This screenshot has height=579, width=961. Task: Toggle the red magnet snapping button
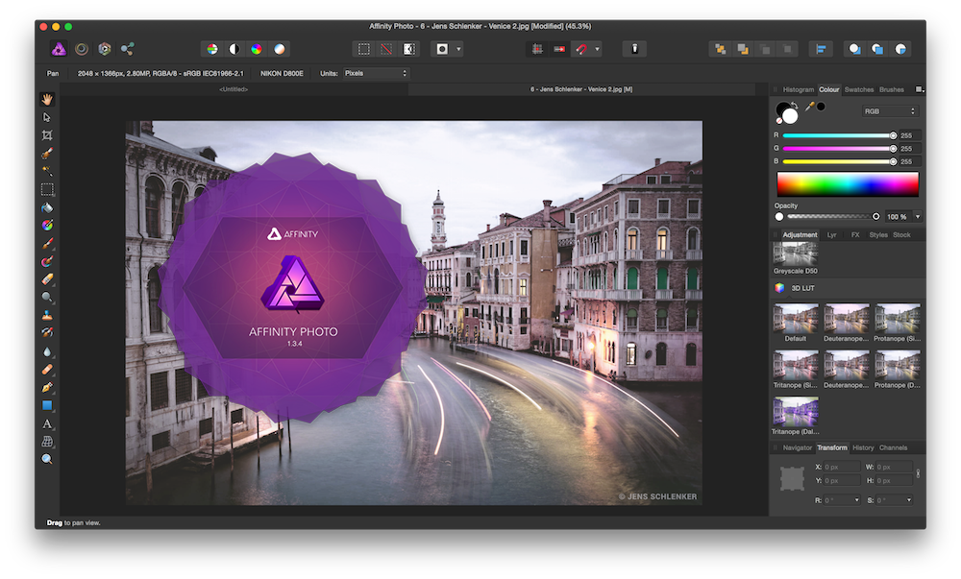click(x=580, y=49)
